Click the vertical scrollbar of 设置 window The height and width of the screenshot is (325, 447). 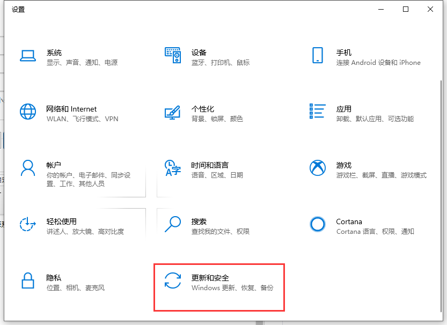coord(441,196)
